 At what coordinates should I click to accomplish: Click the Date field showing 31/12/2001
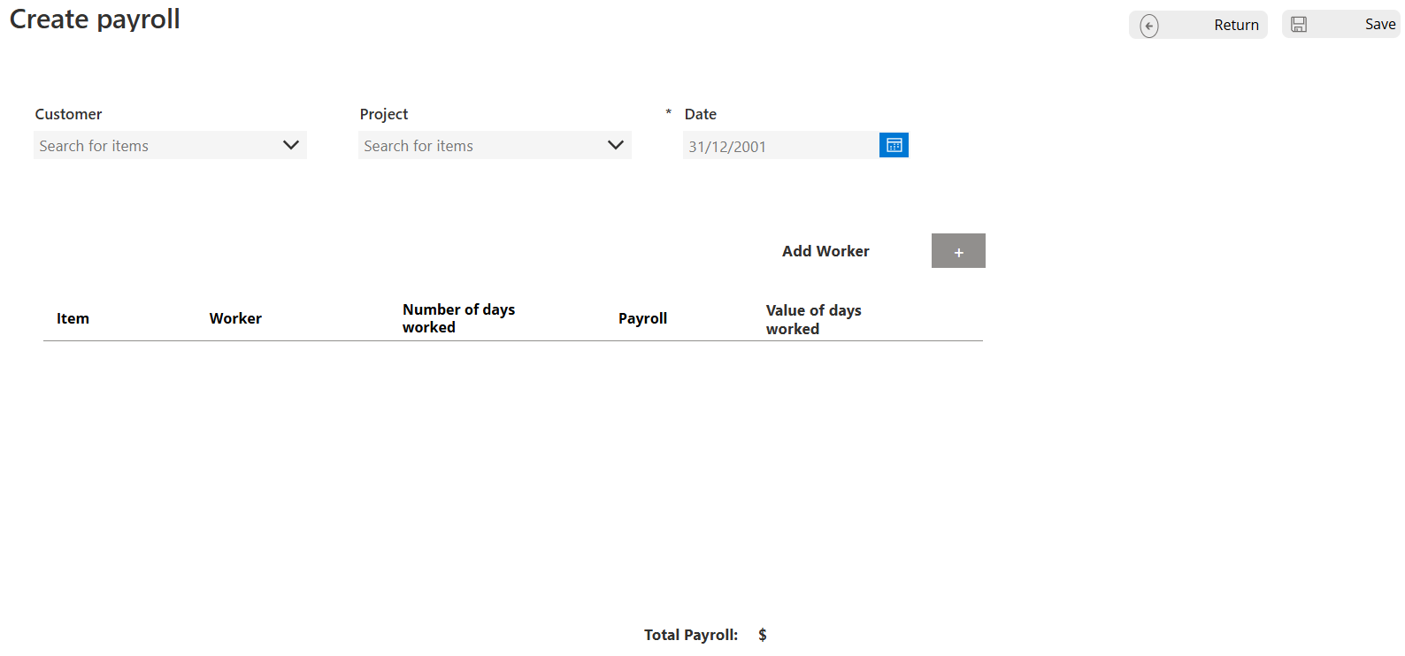pos(779,146)
